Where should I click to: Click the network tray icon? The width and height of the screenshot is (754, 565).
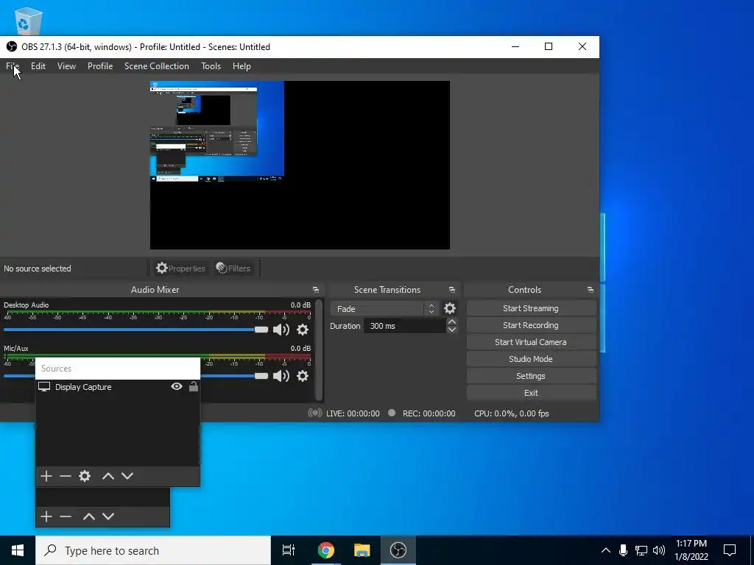[641, 550]
